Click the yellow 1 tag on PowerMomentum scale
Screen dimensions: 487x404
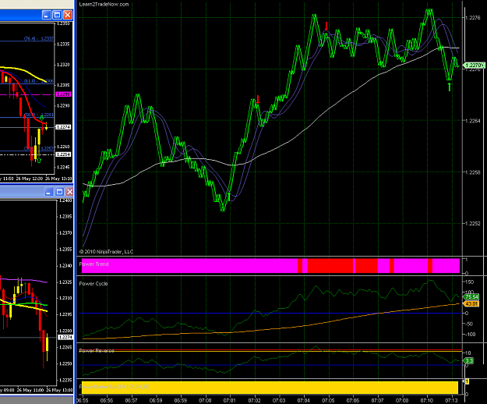[466, 381]
